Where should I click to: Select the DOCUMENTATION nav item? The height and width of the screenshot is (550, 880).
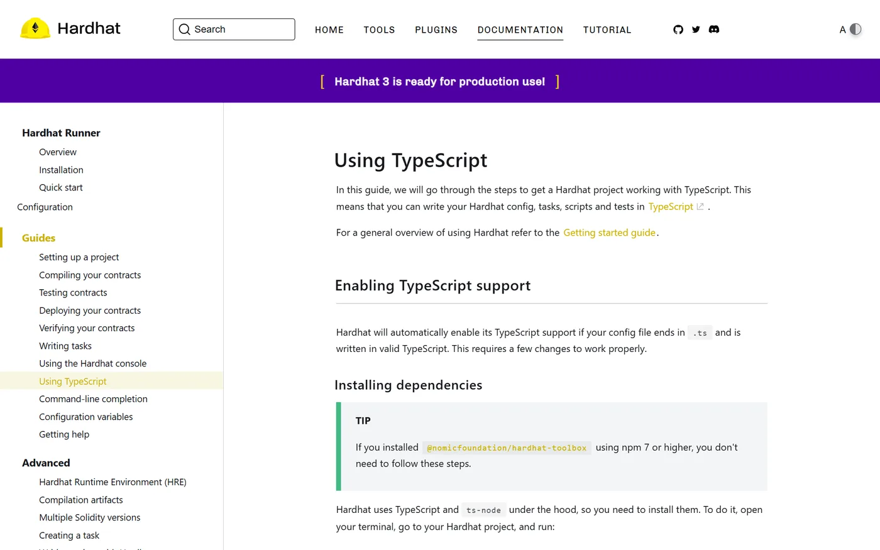coord(520,30)
